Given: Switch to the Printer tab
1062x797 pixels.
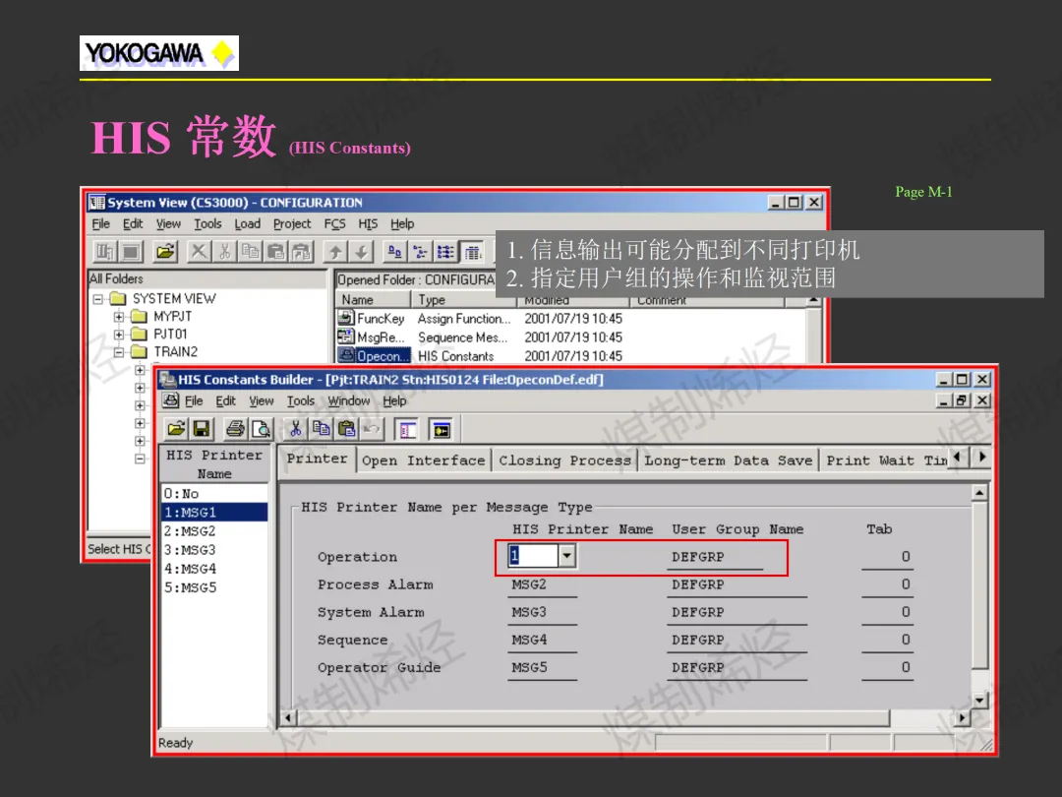Looking at the screenshot, I should tap(317, 459).
